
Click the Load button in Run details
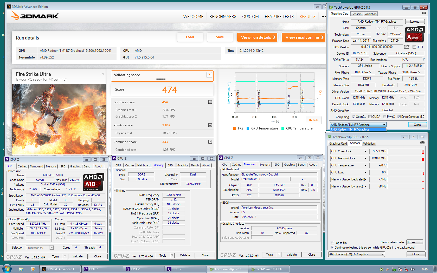(x=190, y=37)
